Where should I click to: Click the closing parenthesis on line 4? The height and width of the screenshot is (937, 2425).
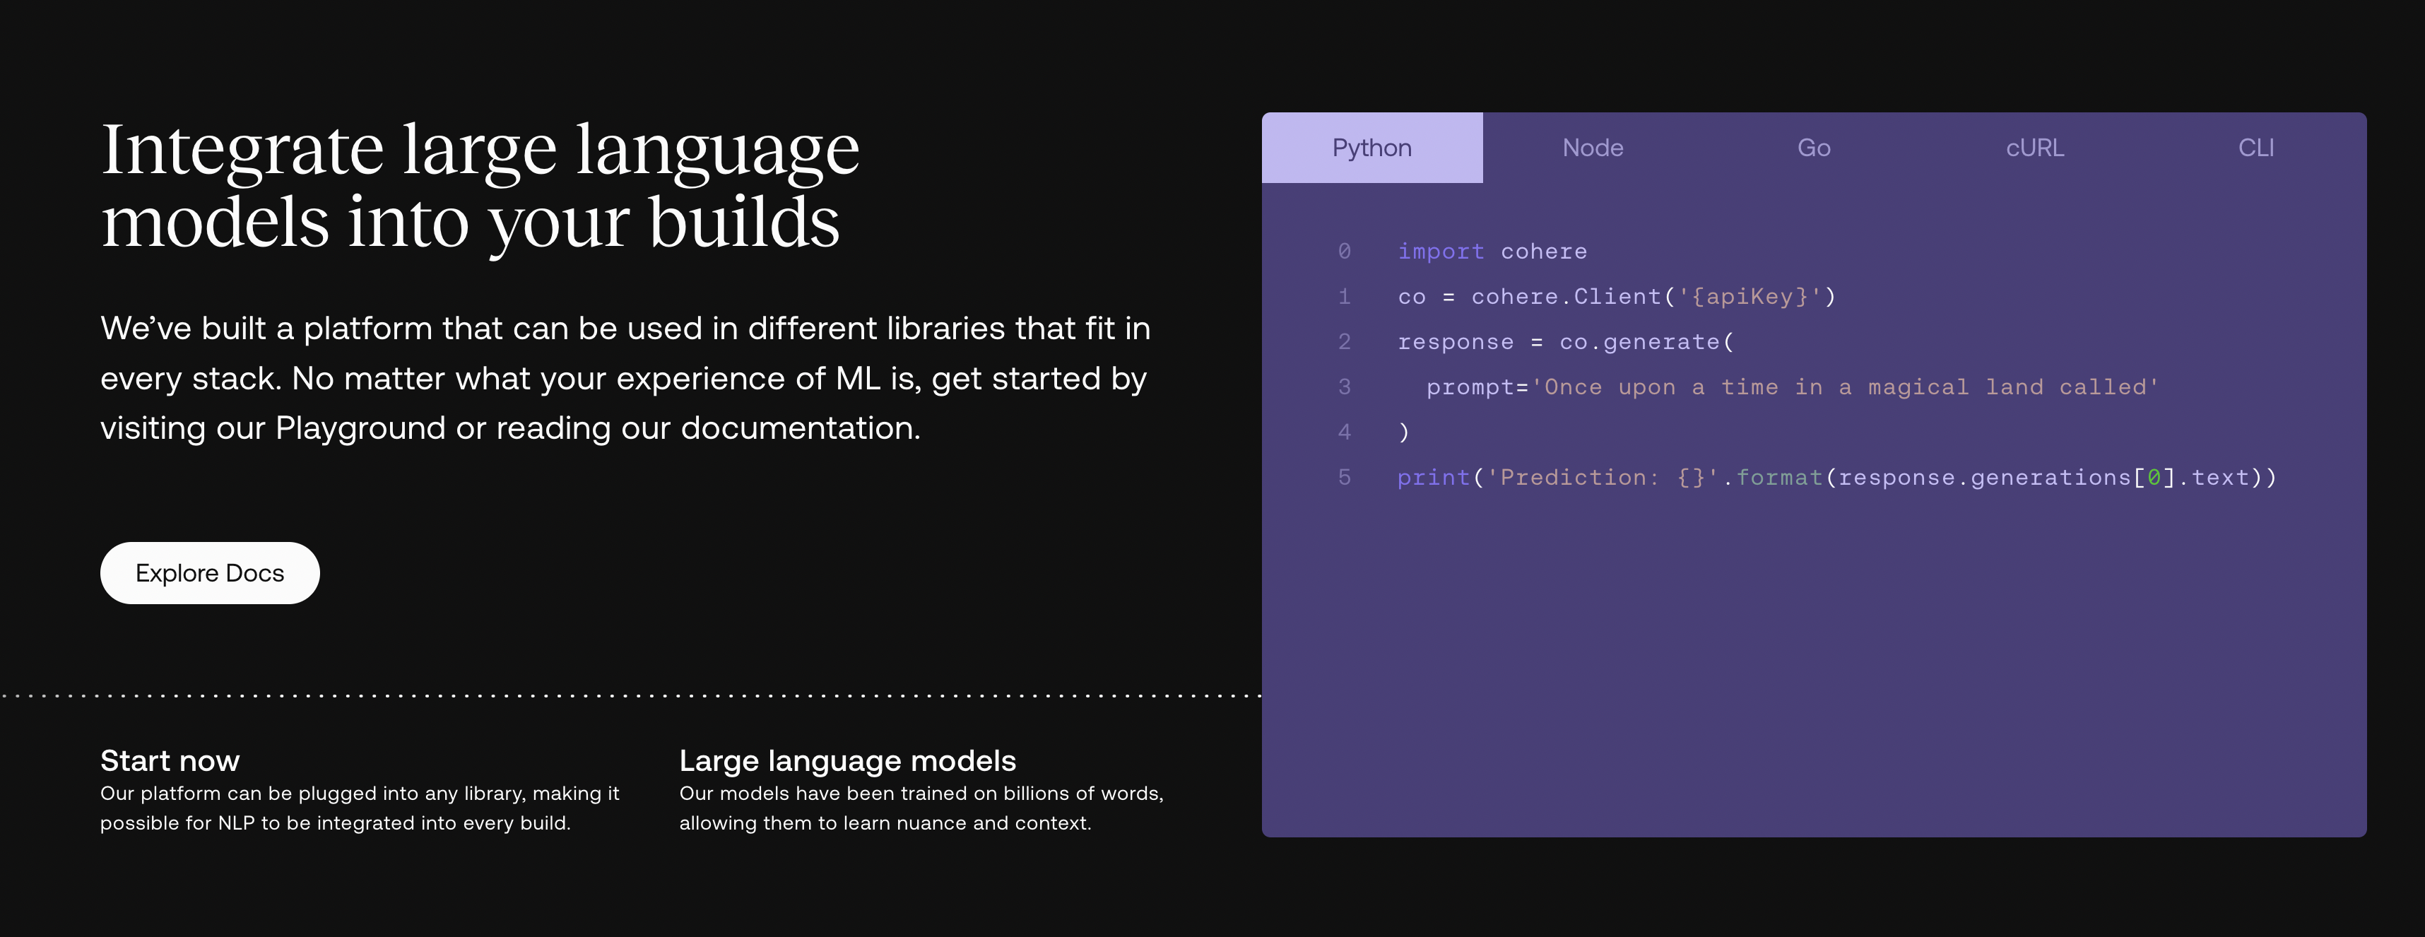(x=1403, y=432)
